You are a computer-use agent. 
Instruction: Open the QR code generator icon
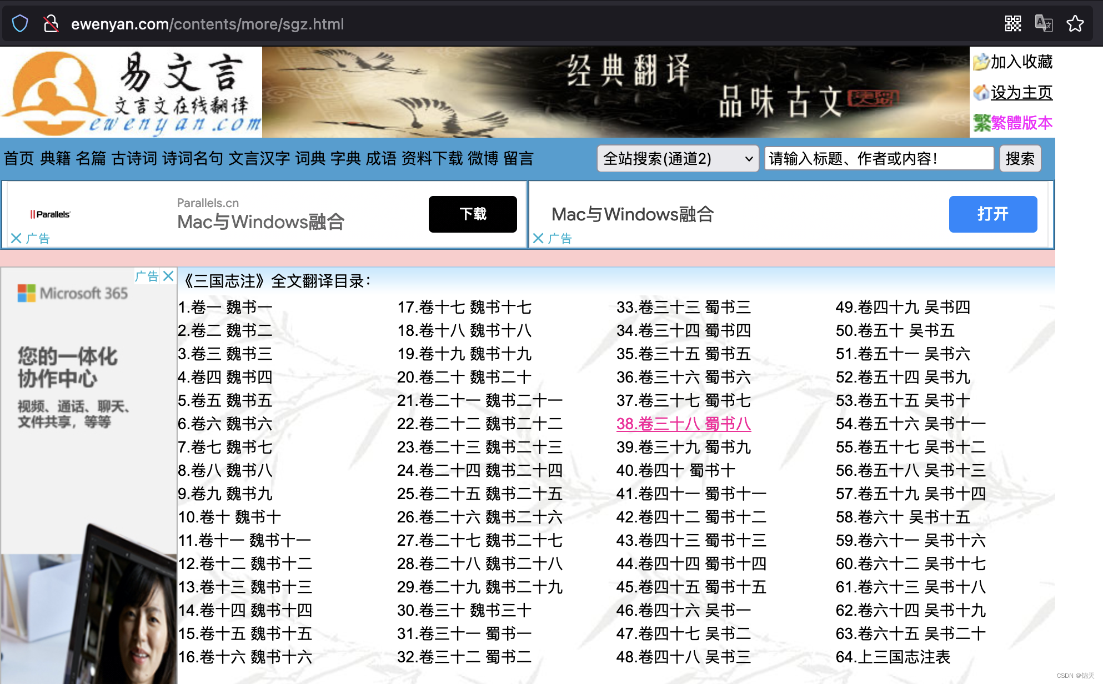pos(1013,24)
